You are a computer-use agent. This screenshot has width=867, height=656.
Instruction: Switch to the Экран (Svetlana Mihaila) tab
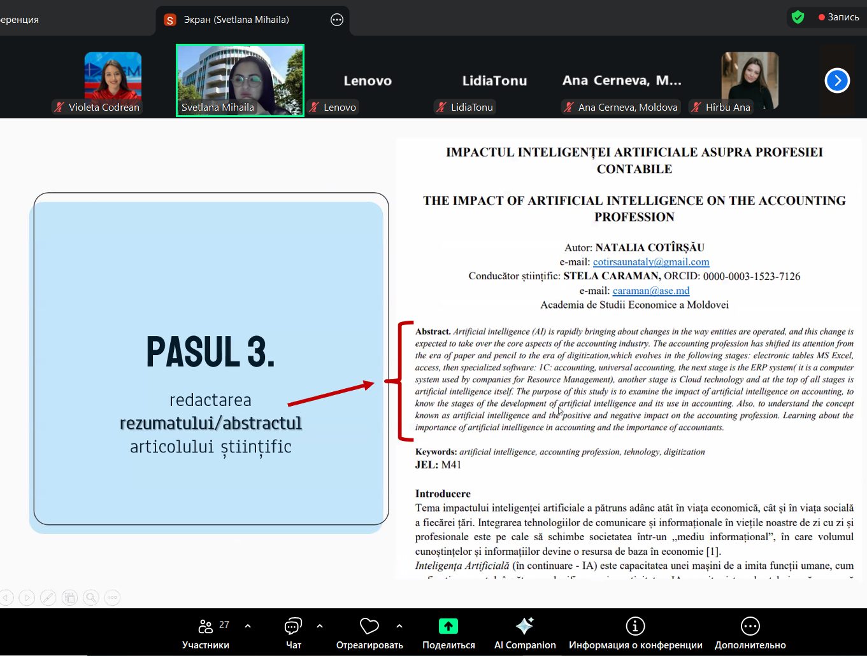click(236, 20)
